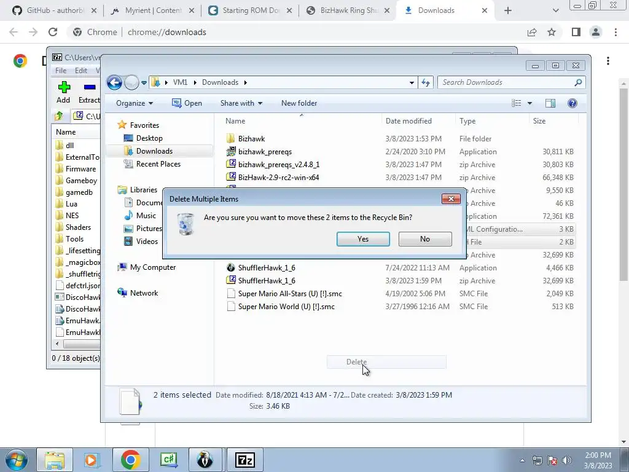The image size is (629, 472).
Task: Select Music library in sidebar
Action: click(x=139, y=216)
